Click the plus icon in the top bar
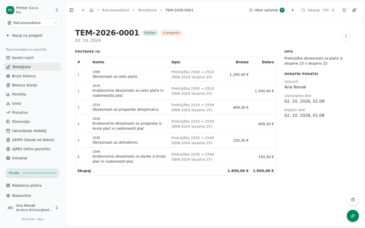The height and width of the screenshot is (228, 365). [x=293, y=10]
